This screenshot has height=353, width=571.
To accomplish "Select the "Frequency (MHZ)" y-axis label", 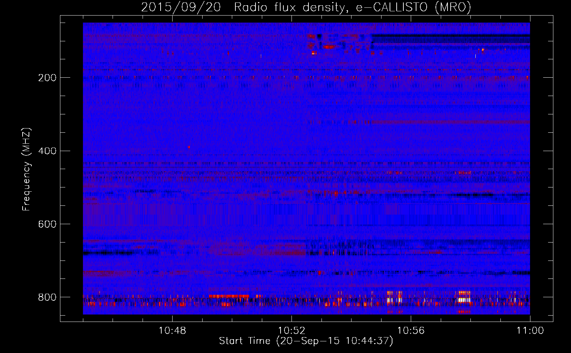I will 26,169.
